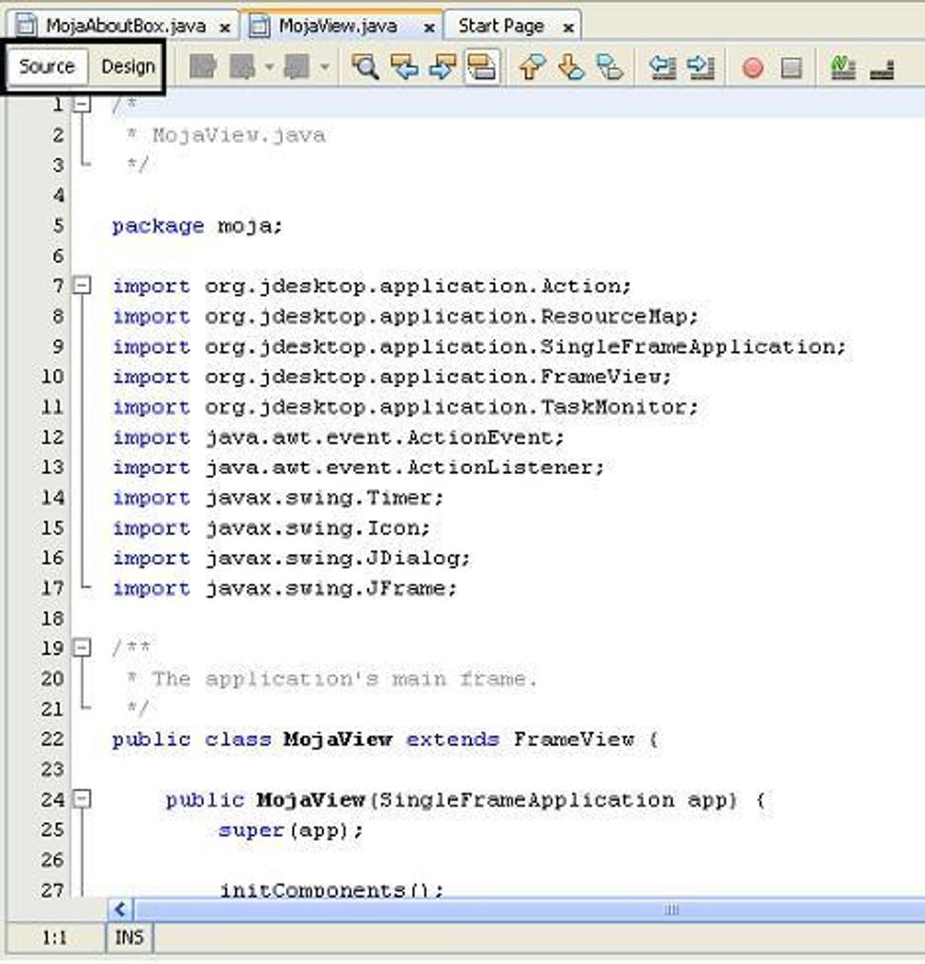Screen dimensions: 925x964
Task: Click the FrameView import line
Action: coord(392,377)
